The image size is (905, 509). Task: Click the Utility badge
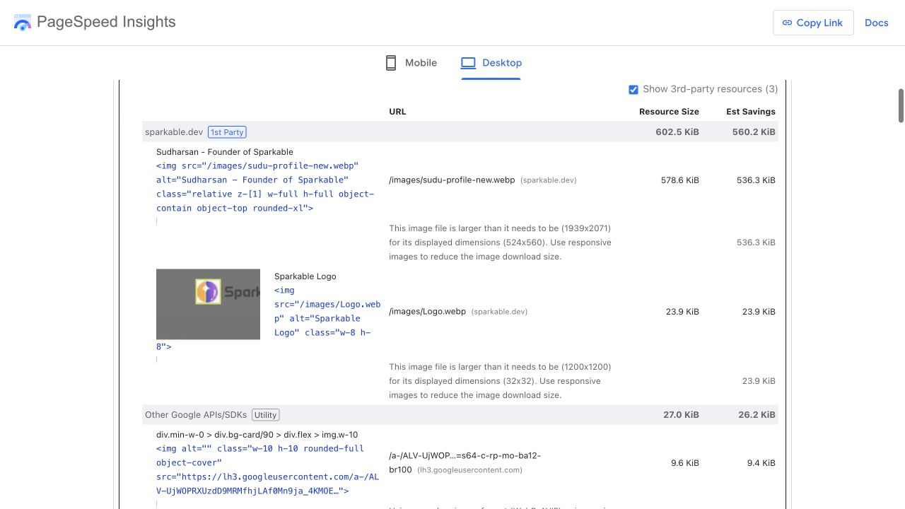tap(266, 415)
